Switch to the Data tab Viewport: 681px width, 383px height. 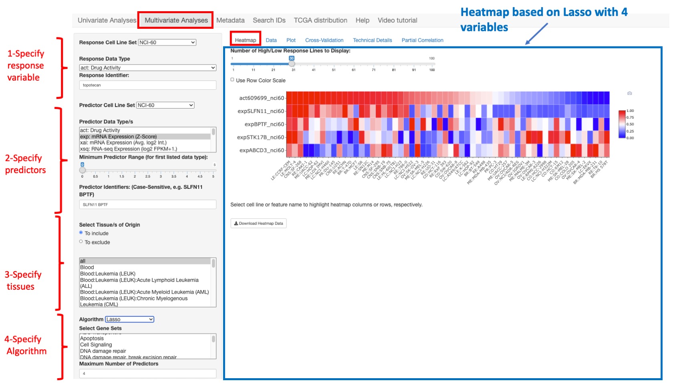pos(271,40)
